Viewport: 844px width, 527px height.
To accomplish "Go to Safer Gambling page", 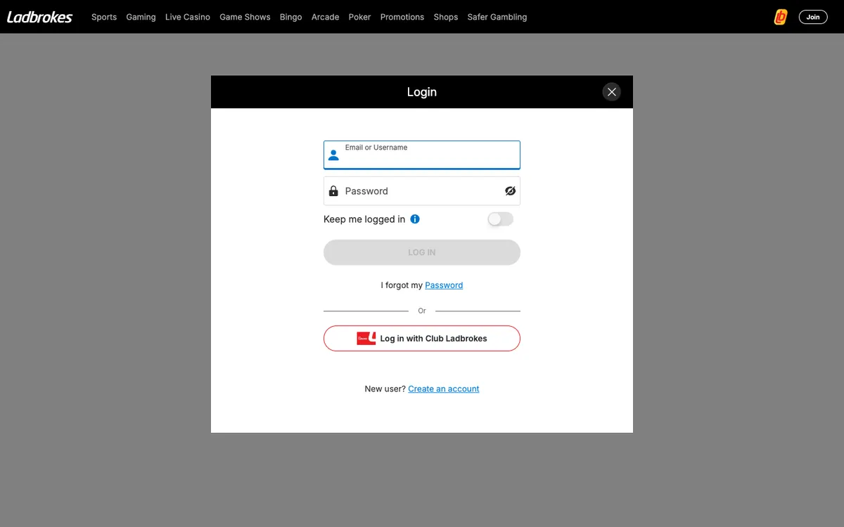I will [497, 17].
